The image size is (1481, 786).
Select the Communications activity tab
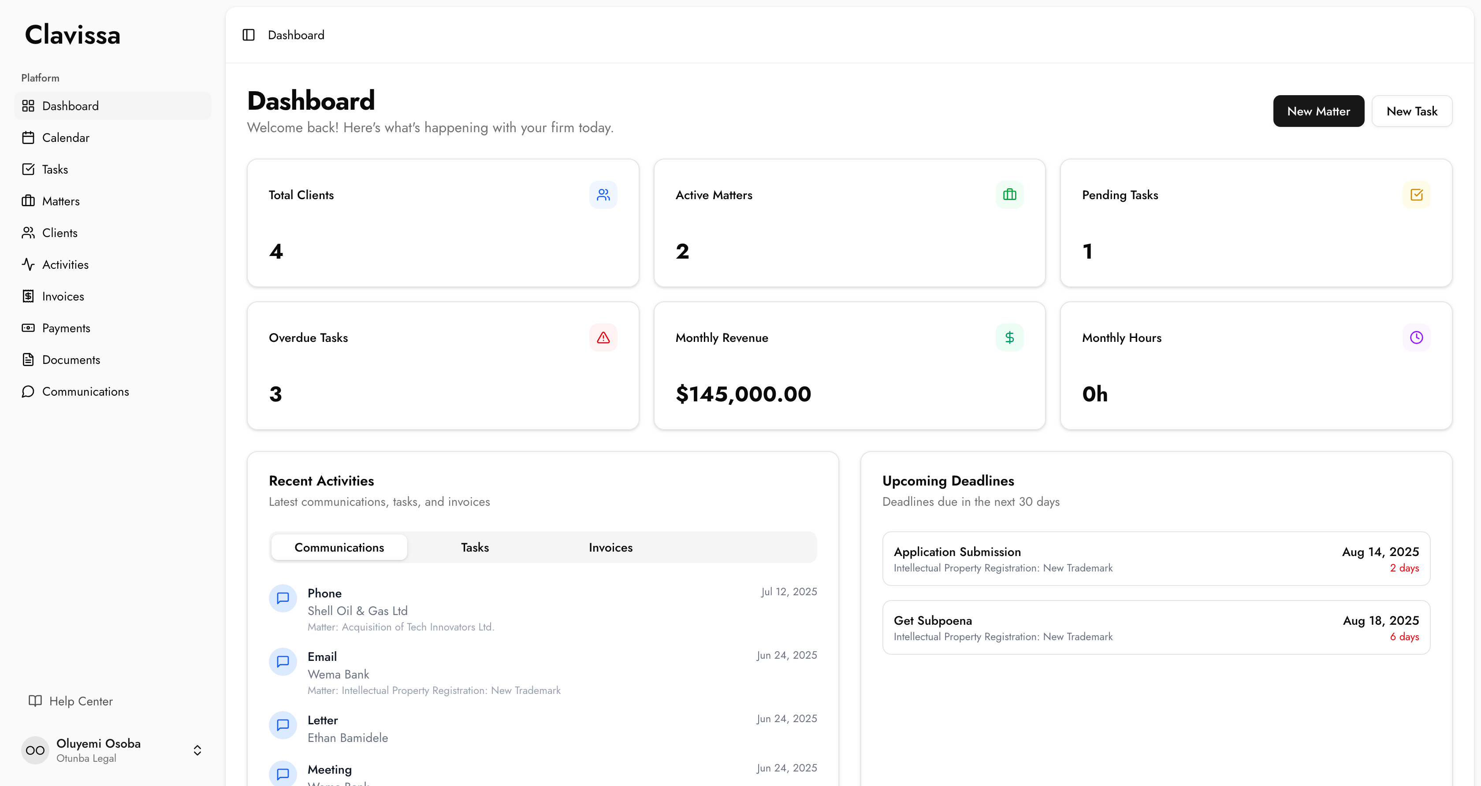click(x=339, y=548)
